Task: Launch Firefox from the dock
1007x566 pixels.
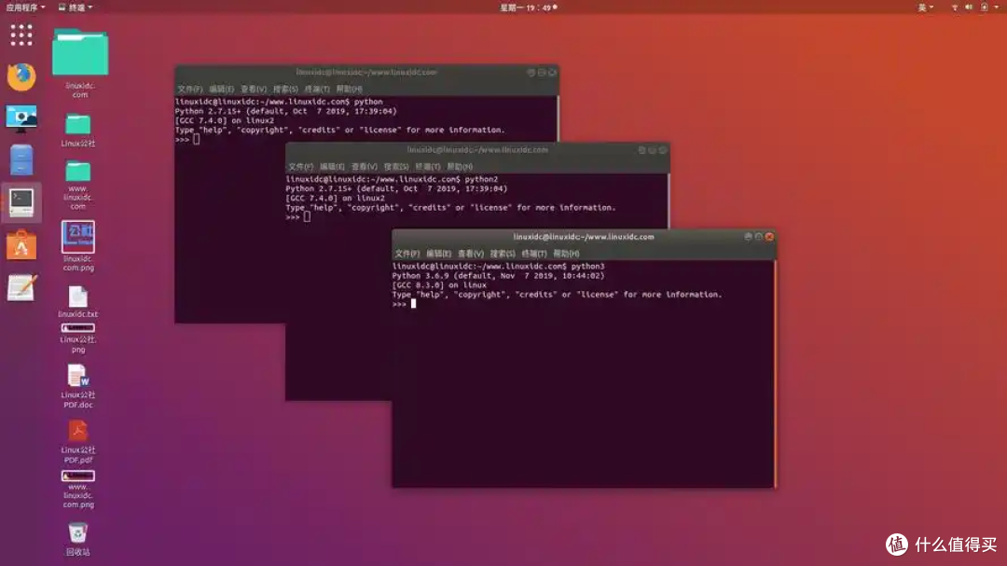Action: pyautogui.click(x=21, y=77)
